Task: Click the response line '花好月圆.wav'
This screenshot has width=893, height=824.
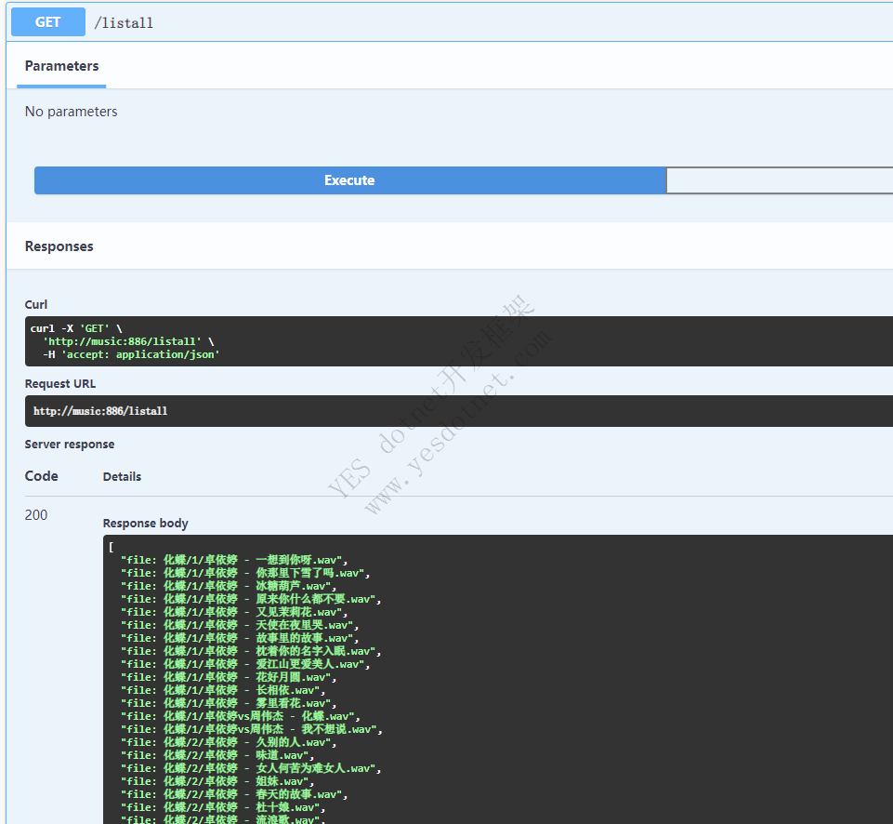Action: click(229, 678)
